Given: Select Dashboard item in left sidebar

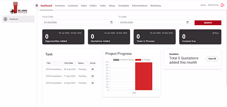Looking at the screenshot, I should [x=18, y=19].
